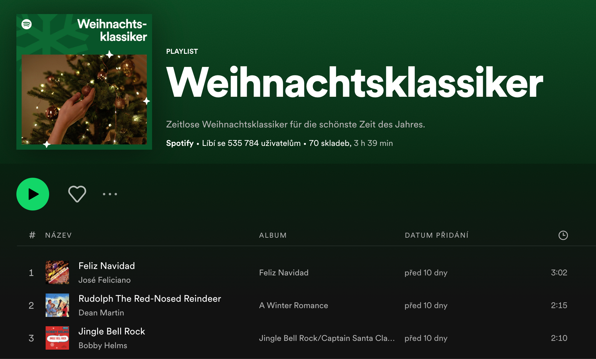Viewport: 596px width, 359px height.
Task: Click the clock duration column icon
Action: click(563, 235)
